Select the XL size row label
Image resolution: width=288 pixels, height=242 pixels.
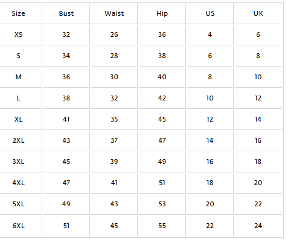pos(18,119)
